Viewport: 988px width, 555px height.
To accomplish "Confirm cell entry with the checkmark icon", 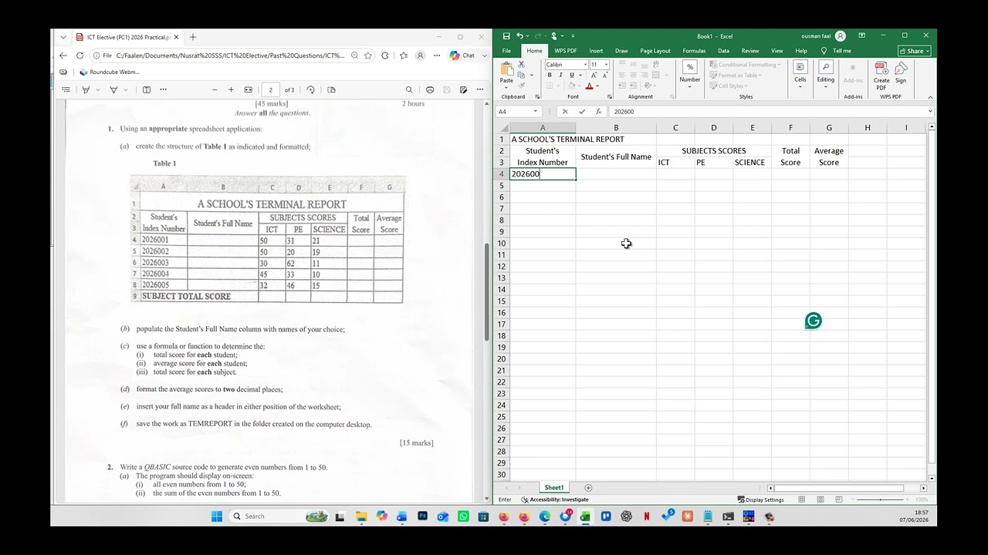I will click(582, 112).
